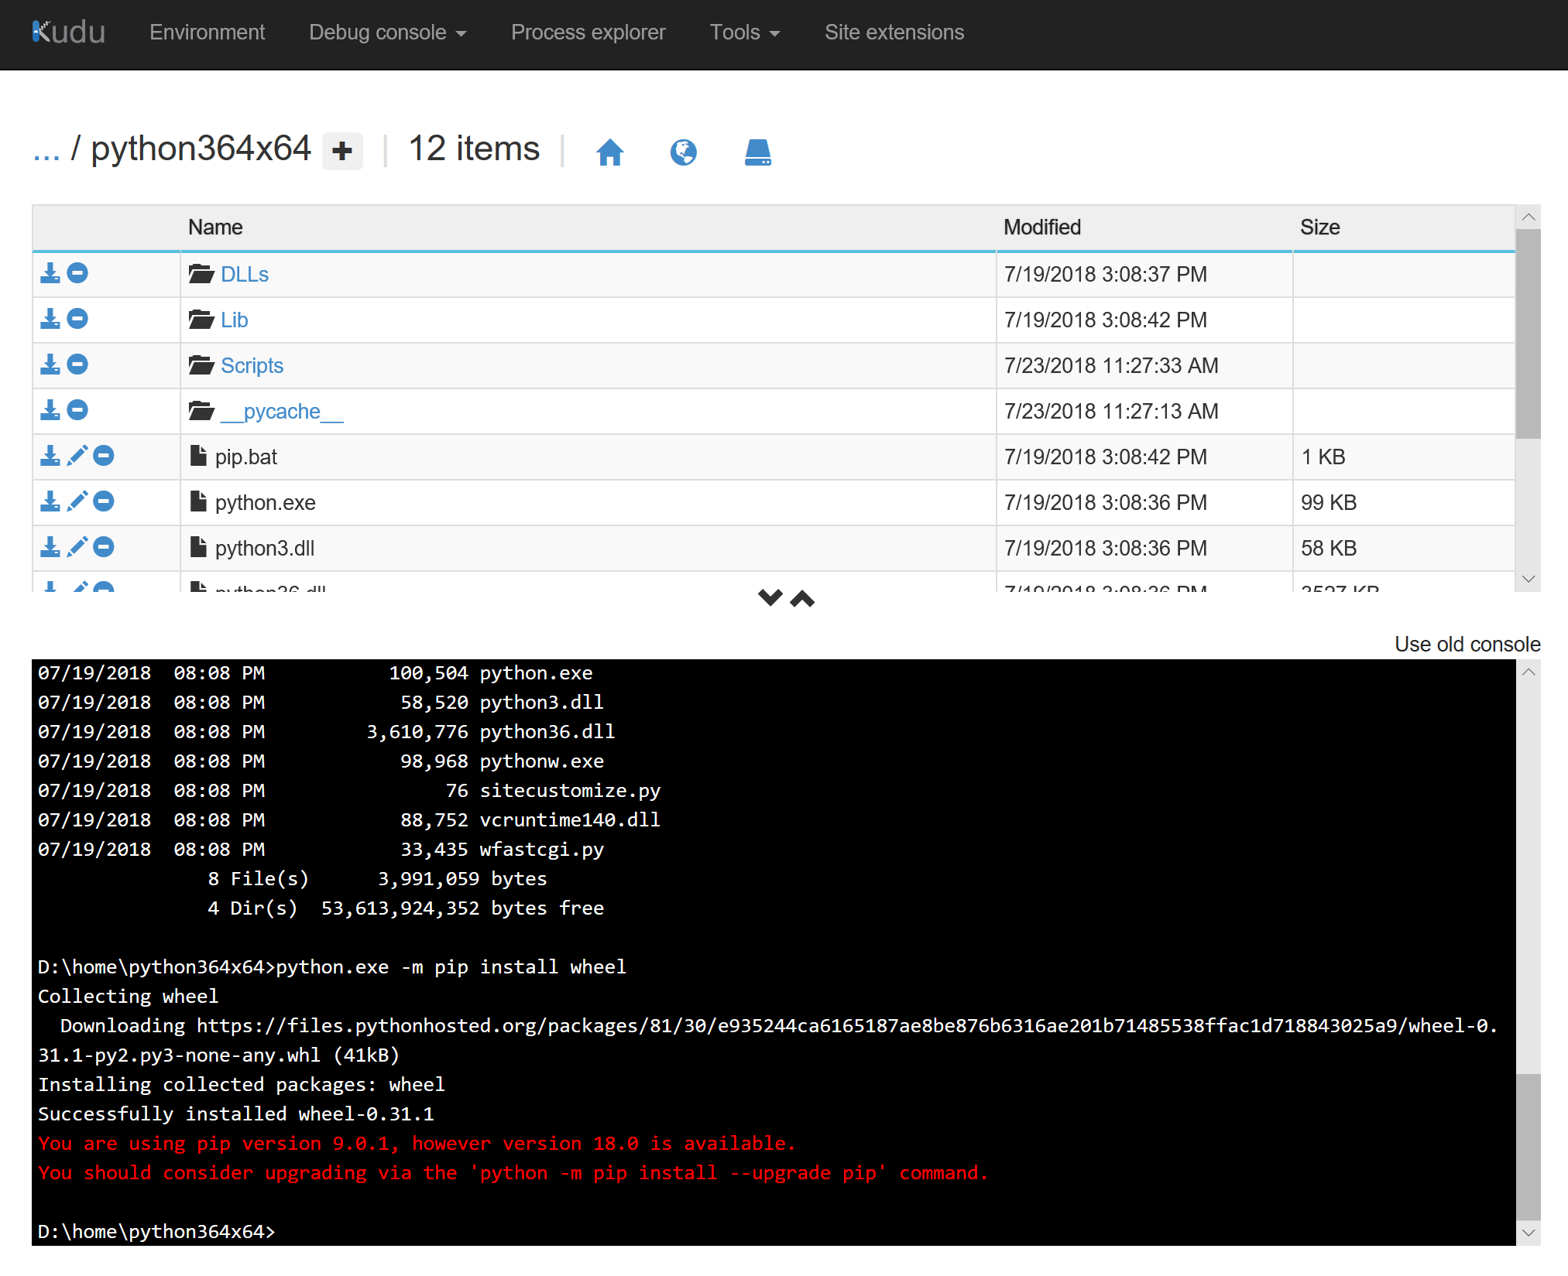Expand the console with the down chevron

[770, 597]
